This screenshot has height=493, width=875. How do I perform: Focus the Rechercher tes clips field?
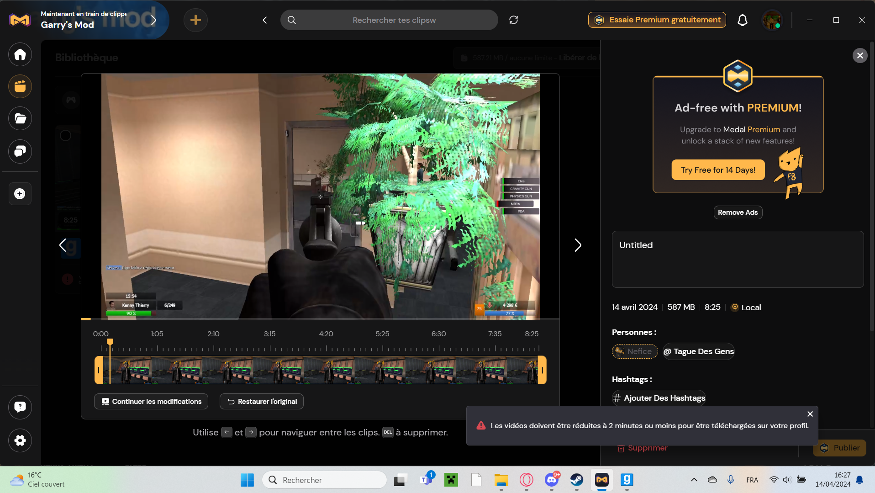click(389, 20)
